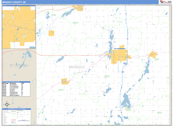Click the Bronson city yellow area
Screen dimensions: 173x126
coord(65,82)
